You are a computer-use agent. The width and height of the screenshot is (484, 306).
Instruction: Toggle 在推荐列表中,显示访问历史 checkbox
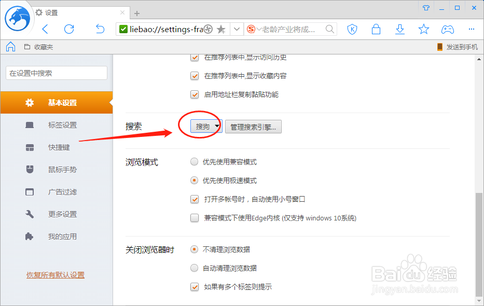pos(195,57)
